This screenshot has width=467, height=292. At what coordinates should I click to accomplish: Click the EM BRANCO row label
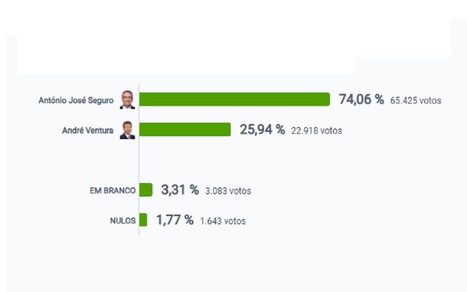pos(113,191)
